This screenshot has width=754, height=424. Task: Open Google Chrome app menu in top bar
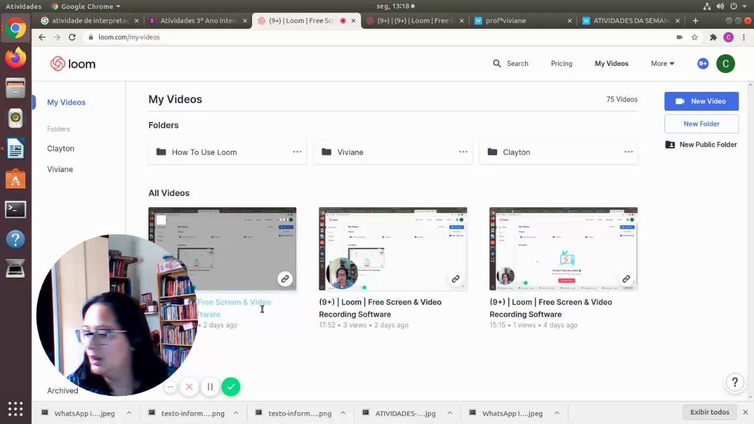coord(85,6)
